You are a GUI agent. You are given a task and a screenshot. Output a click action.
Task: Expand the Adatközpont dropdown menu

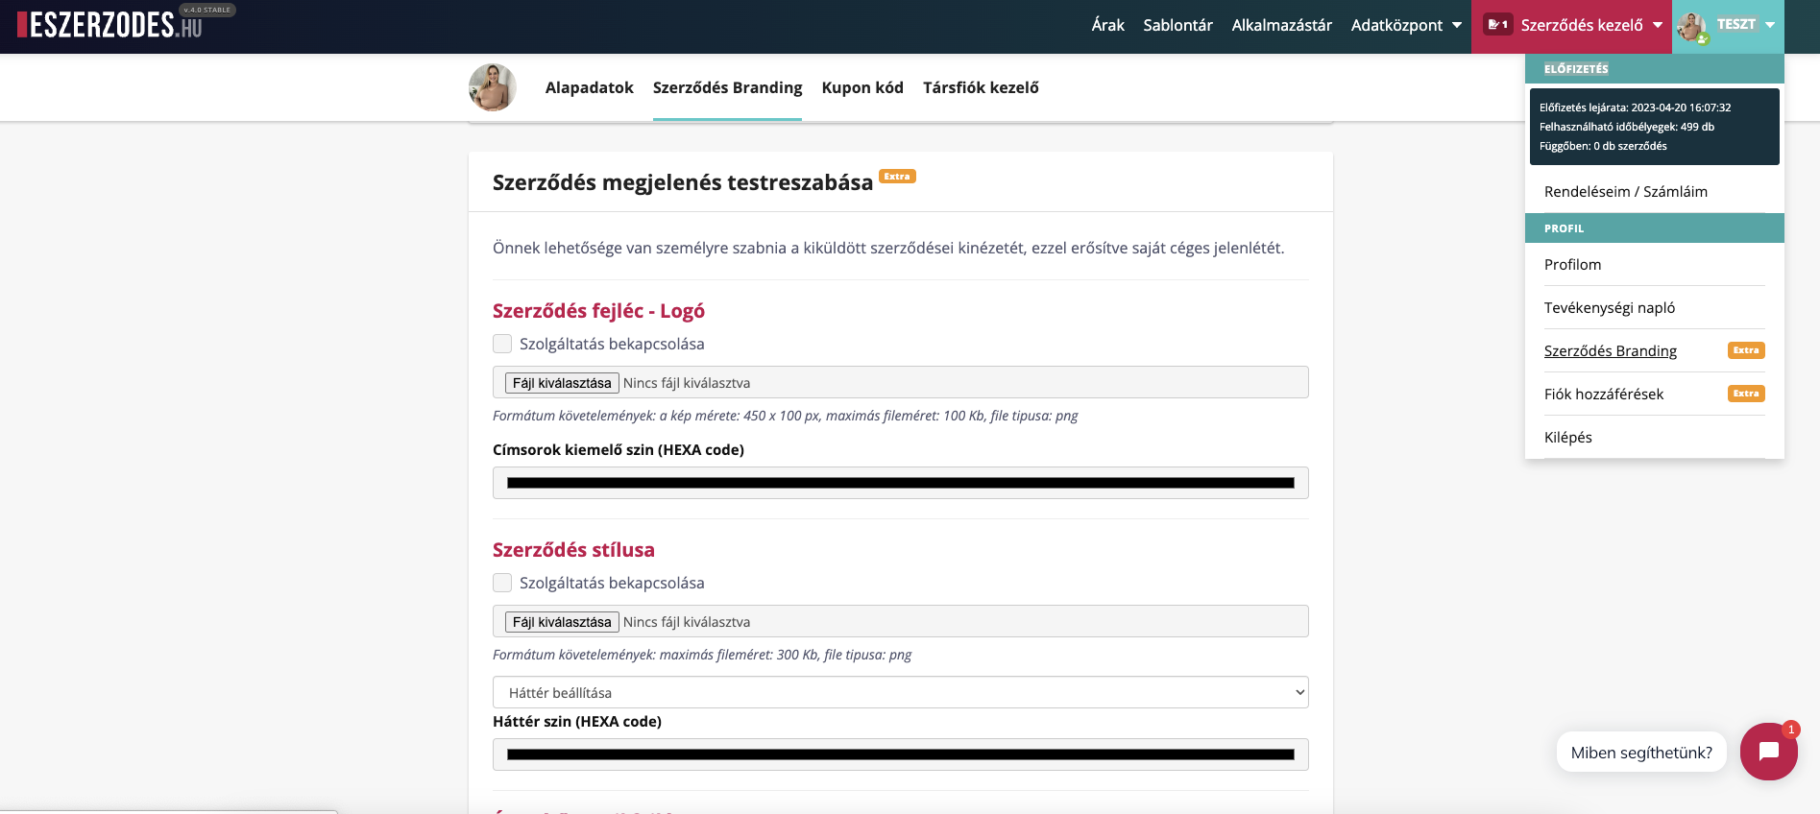pos(1405,25)
